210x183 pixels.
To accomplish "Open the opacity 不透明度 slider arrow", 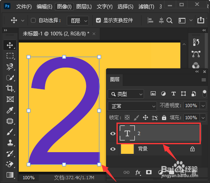I will point(203,106).
